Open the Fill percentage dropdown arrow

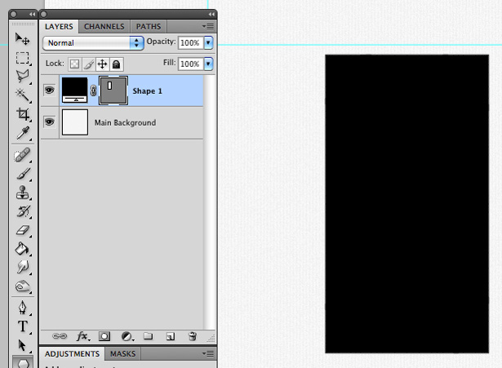(x=208, y=64)
